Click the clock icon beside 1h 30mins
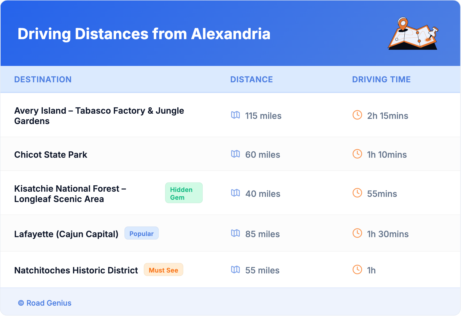Image resolution: width=461 pixels, height=316 pixels. pos(357,233)
